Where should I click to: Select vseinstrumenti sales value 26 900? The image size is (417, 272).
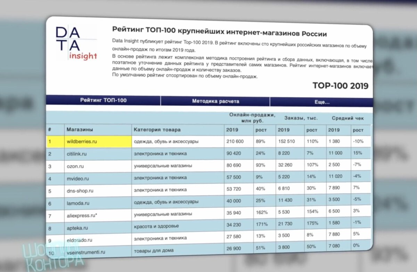click(235, 248)
